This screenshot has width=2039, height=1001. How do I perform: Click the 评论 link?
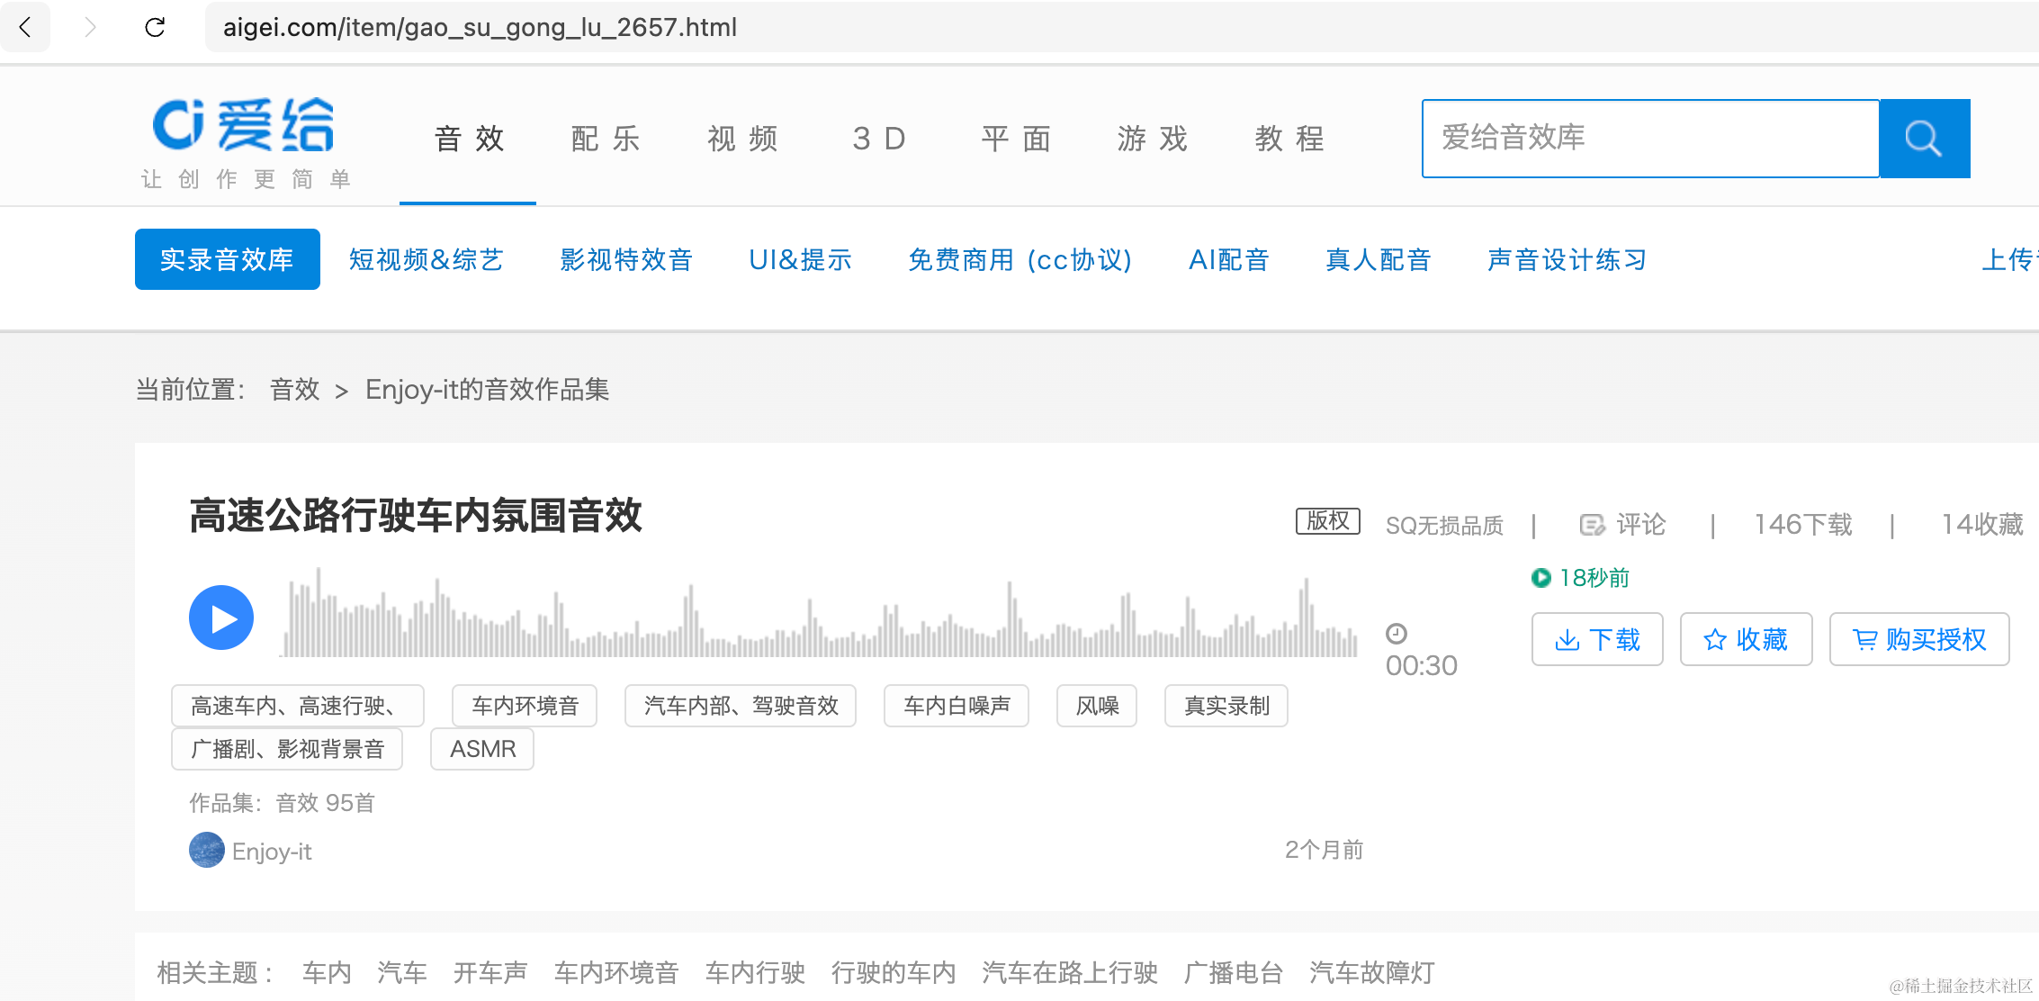coord(1641,525)
